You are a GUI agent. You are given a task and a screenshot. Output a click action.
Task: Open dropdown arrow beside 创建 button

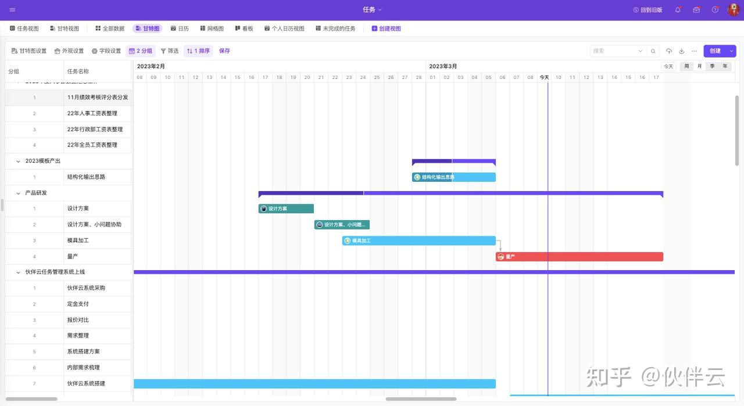(x=732, y=51)
